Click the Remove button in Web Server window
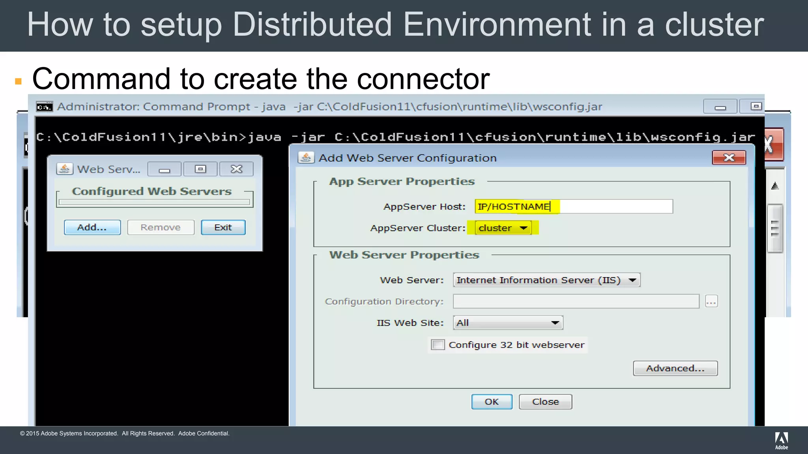Viewport: 808px width, 454px height. [161, 227]
